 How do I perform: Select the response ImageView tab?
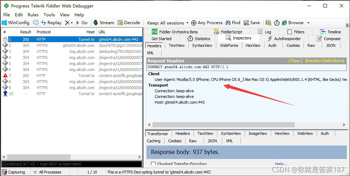click(258, 133)
